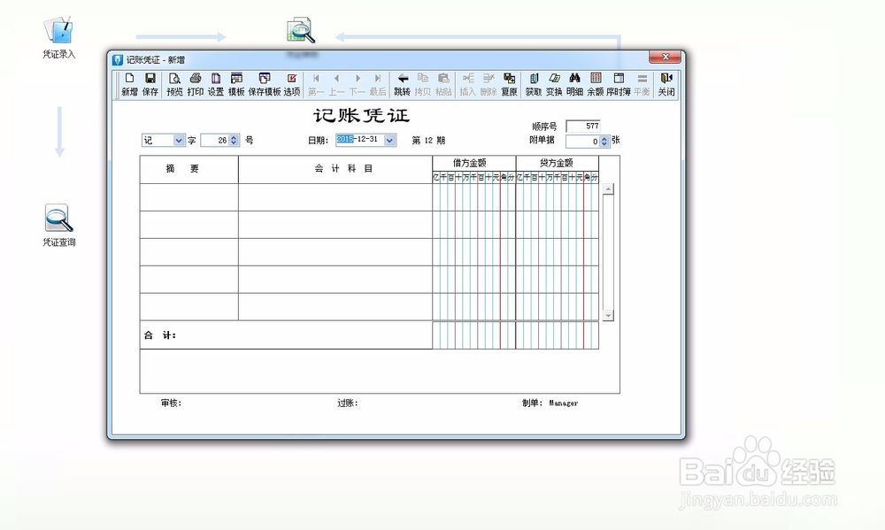885x530 pixels.
Task: Open 序时簿 journal icon
Action: point(619,84)
